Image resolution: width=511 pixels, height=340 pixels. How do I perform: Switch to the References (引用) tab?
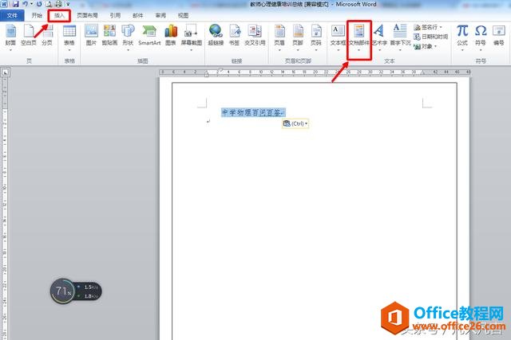115,15
